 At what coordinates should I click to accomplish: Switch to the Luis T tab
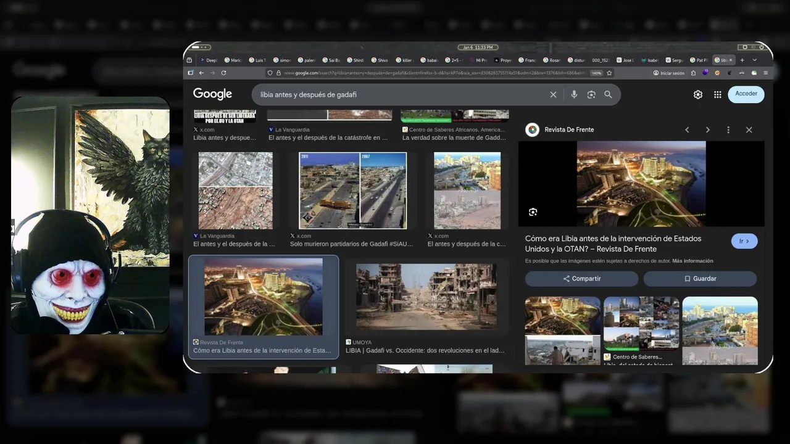pos(258,60)
